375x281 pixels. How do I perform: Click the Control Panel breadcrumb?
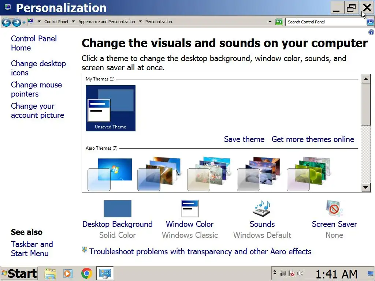coord(56,22)
